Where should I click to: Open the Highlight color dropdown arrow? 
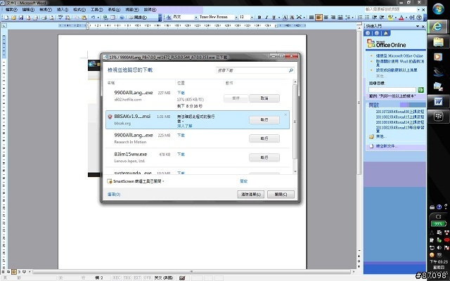(395, 18)
